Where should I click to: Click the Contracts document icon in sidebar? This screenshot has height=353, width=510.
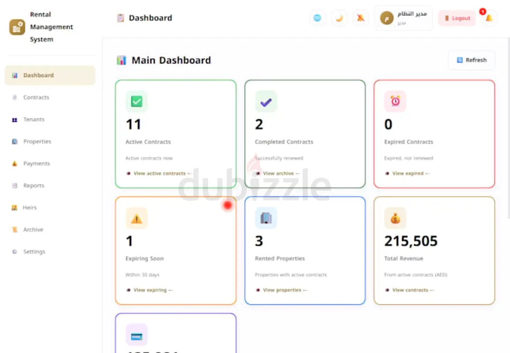pyautogui.click(x=15, y=98)
